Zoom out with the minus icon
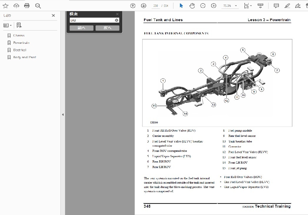The height and width of the screenshot is (215, 308). [x=203, y=6]
